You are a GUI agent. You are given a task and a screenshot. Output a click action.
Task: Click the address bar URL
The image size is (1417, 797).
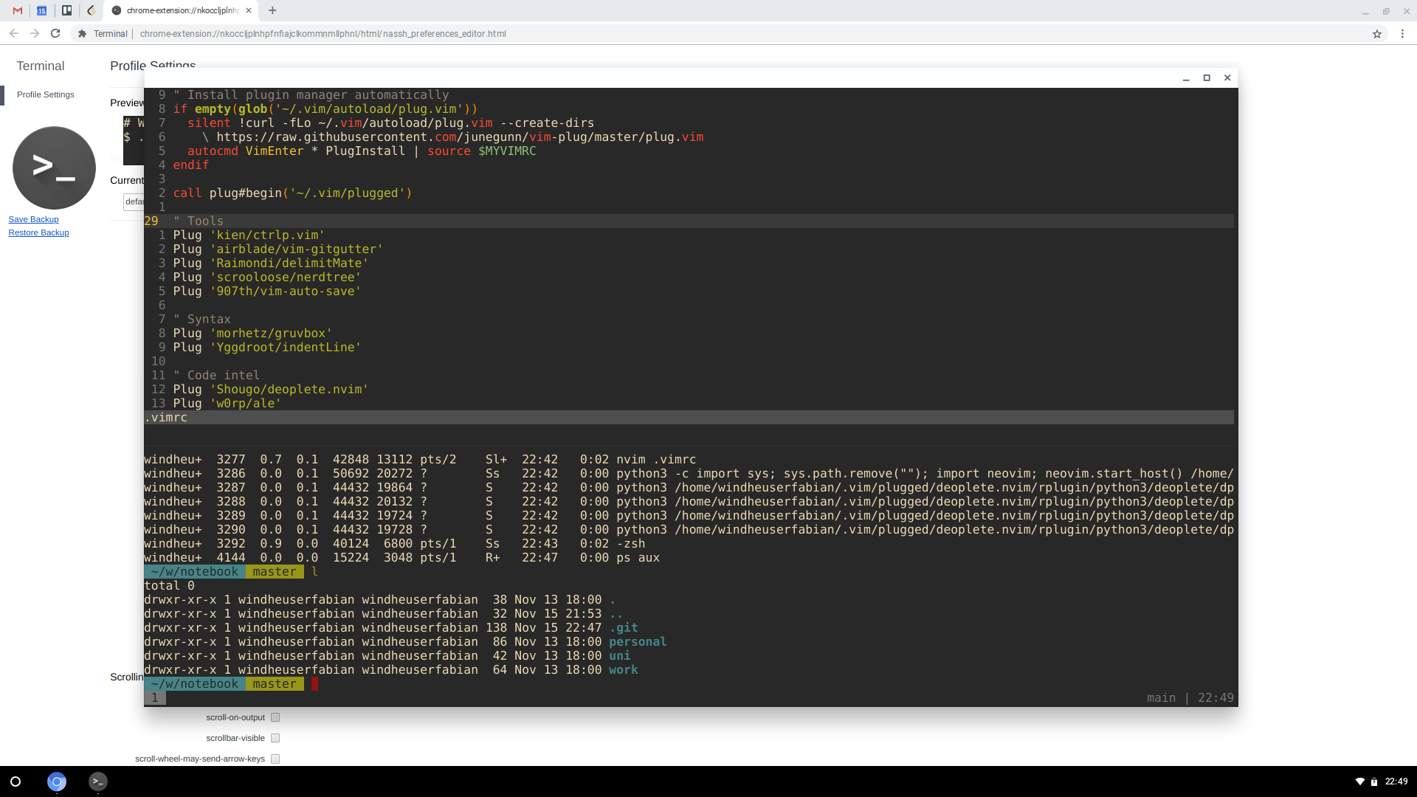(323, 34)
